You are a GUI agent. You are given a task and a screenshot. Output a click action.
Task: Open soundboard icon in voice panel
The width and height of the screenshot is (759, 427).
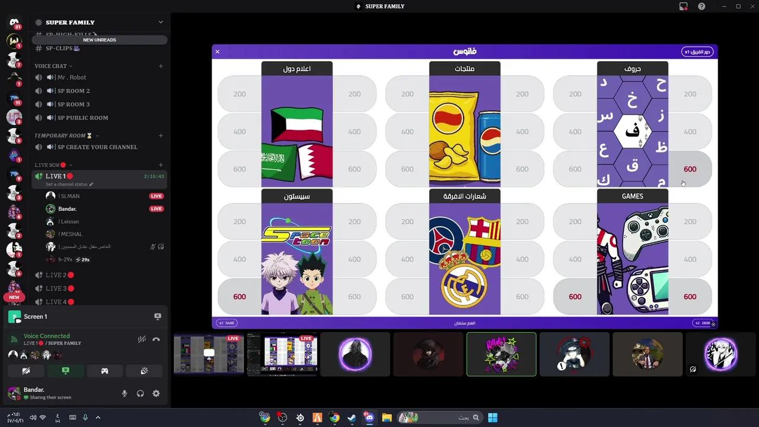coord(144,371)
